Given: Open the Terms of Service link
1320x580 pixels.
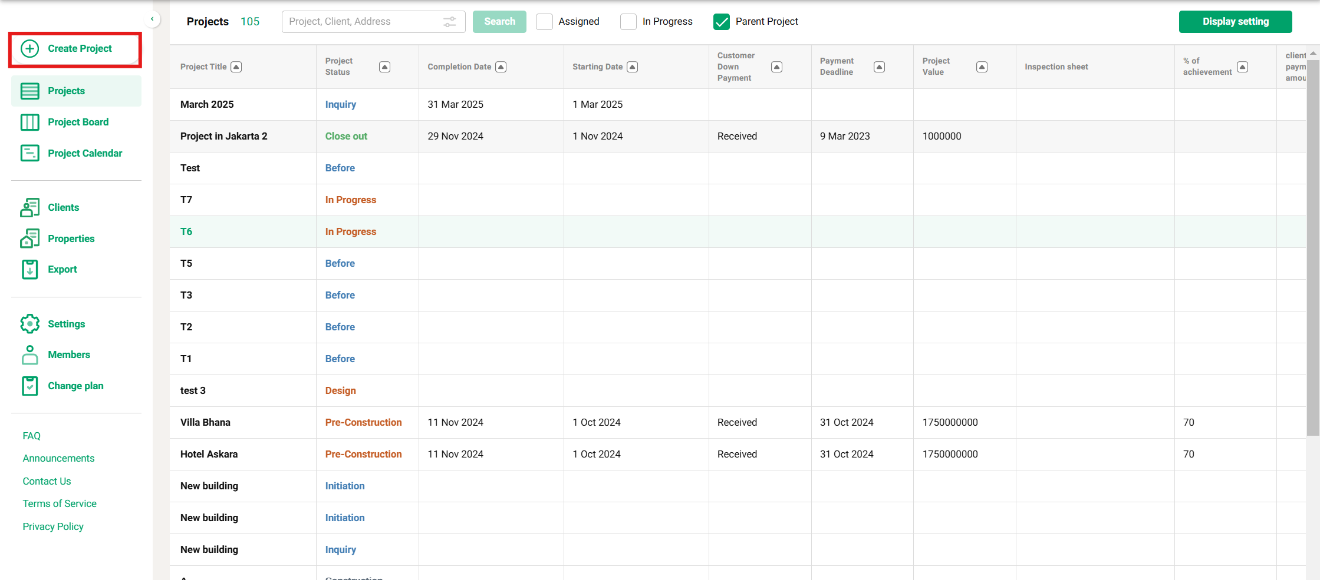Looking at the screenshot, I should click(60, 503).
